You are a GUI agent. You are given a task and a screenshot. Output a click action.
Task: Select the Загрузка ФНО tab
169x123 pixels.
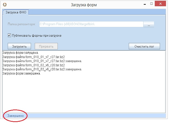16,12
